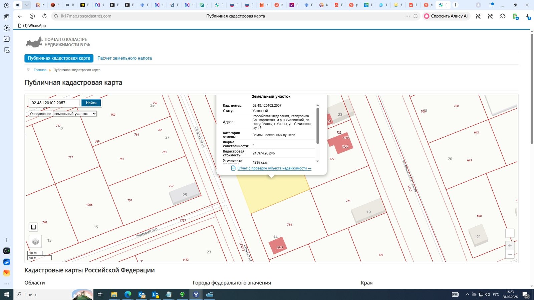Screen dimensions: 534x300
Task: Click 'Спросить Алису AI' button
Action: coord(446,16)
